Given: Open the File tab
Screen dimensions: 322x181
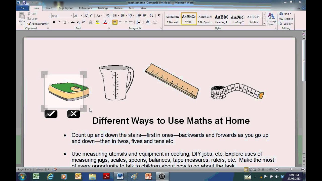Looking at the screenshot, I should click(22, 8).
